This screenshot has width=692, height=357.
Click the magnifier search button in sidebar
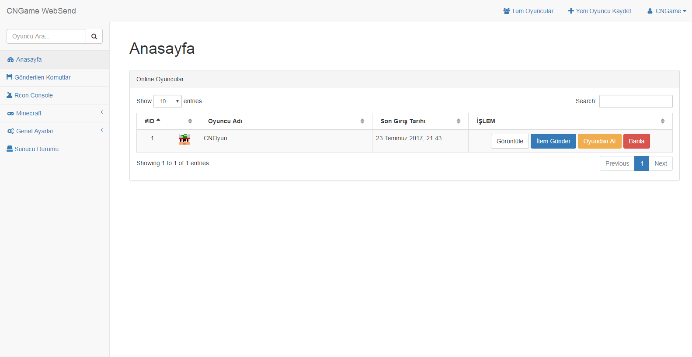point(94,36)
